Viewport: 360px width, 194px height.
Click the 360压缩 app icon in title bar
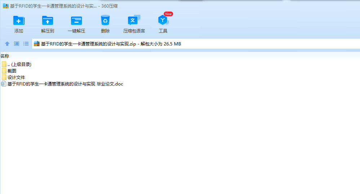6,6
